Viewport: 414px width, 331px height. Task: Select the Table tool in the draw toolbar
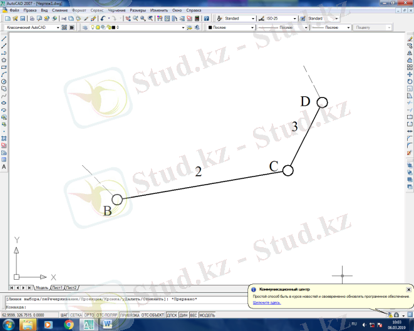pyautogui.click(x=4, y=160)
